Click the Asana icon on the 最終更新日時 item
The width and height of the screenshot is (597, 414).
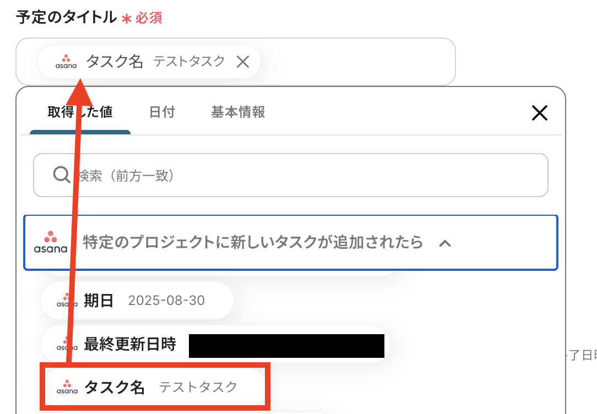tap(66, 345)
